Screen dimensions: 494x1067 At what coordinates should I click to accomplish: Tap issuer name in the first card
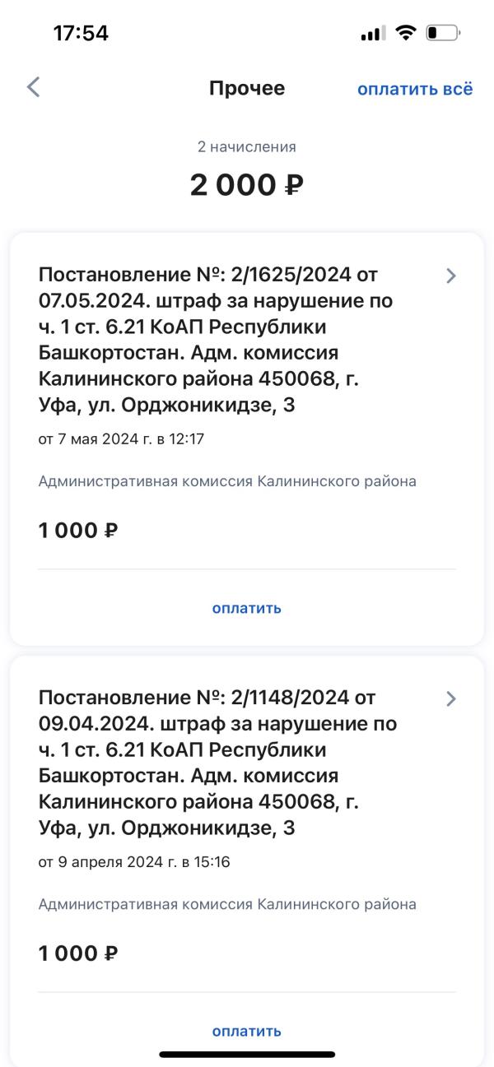tap(227, 481)
